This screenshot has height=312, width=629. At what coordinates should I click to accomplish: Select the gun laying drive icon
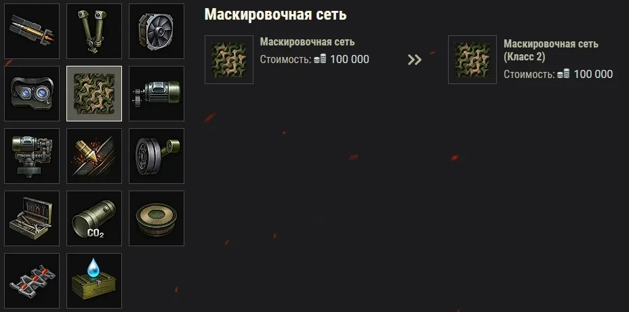coord(32,156)
